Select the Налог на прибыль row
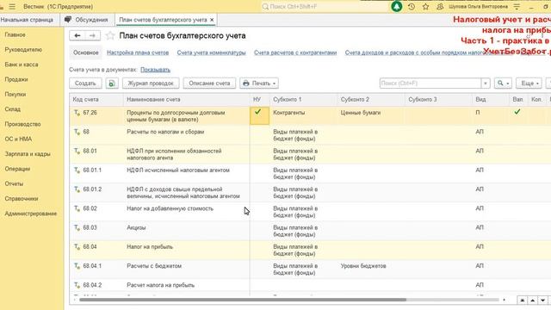The image size is (551, 310). coord(310,251)
